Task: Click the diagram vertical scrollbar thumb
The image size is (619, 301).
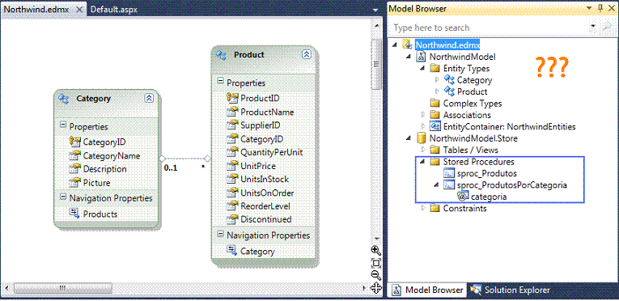Action: [376, 64]
